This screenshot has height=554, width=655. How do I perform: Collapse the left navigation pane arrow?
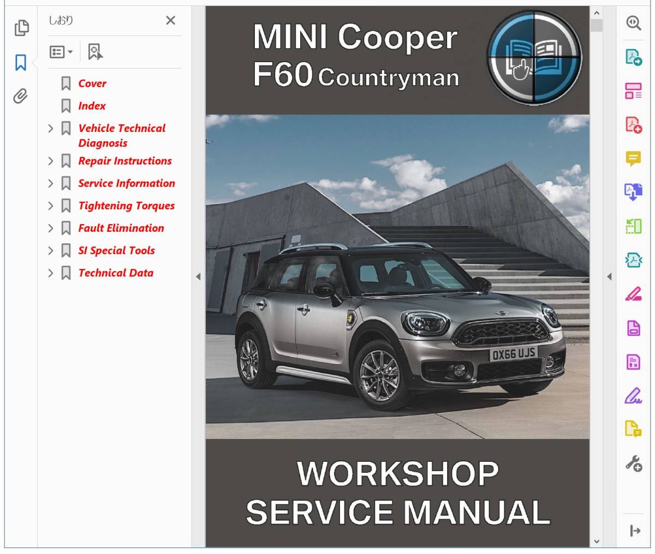pyautogui.click(x=198, y=277)
